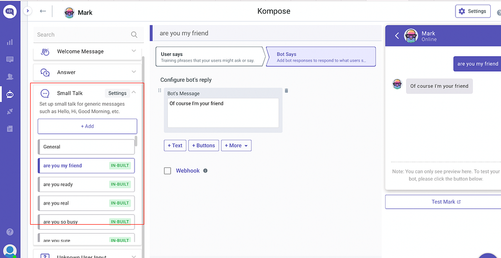Click the + Add small talk button
This screenshot has width=501, height=258.
(87, 126)
